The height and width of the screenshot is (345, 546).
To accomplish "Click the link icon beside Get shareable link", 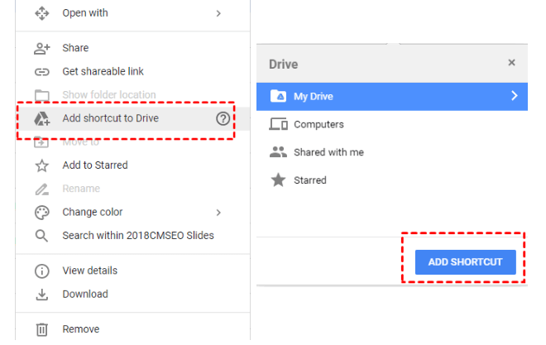I will click(x=42, y=72).
